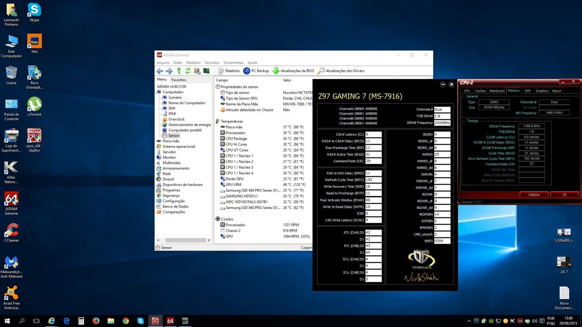The image size is (582, 327).
Task: Open the Mainboard tab in CPU-Z
Action: coord(497,91)
